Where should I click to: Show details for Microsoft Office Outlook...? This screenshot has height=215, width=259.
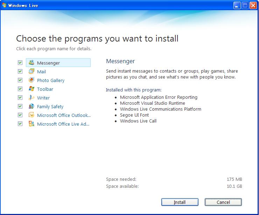coord(64,115)
